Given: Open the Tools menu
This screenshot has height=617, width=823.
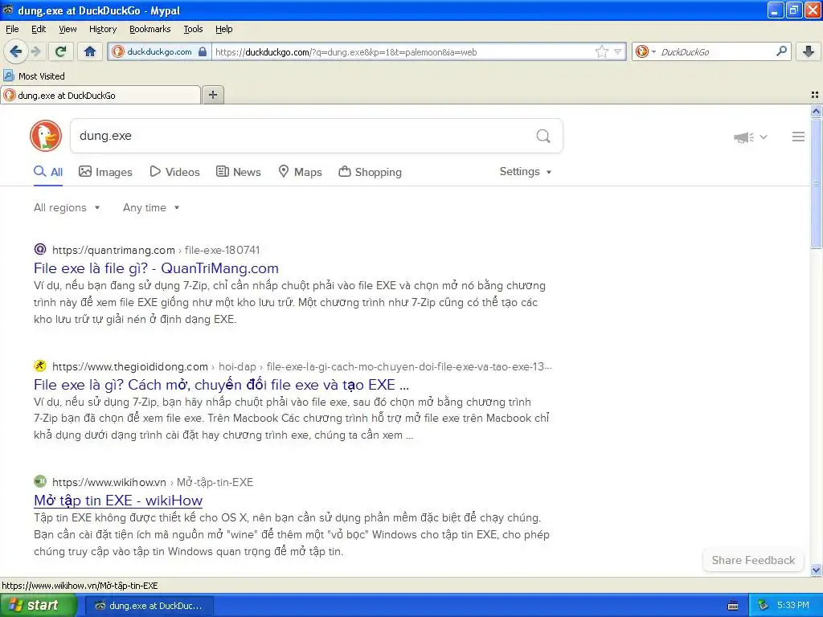Looking at the screenshot, I should [193, 29].
